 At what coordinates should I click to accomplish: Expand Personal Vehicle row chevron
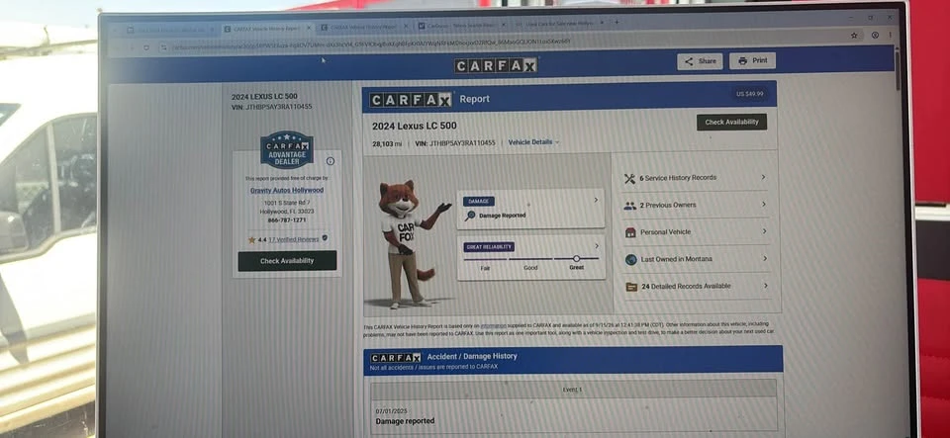click(x=764, y=231)
